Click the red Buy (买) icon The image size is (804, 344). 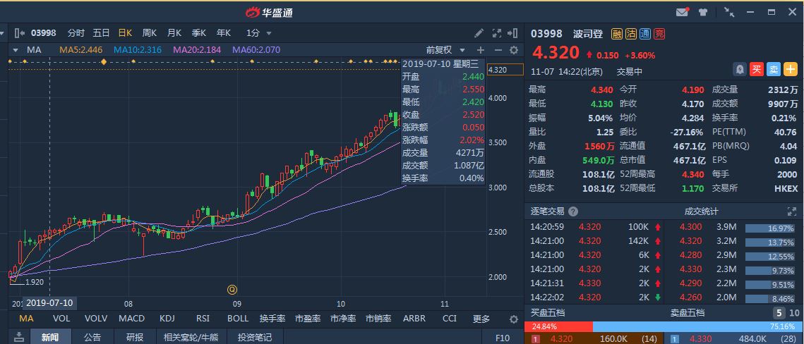point(756,69)
